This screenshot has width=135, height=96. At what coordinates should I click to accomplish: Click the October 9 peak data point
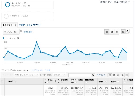pos(37,42)
